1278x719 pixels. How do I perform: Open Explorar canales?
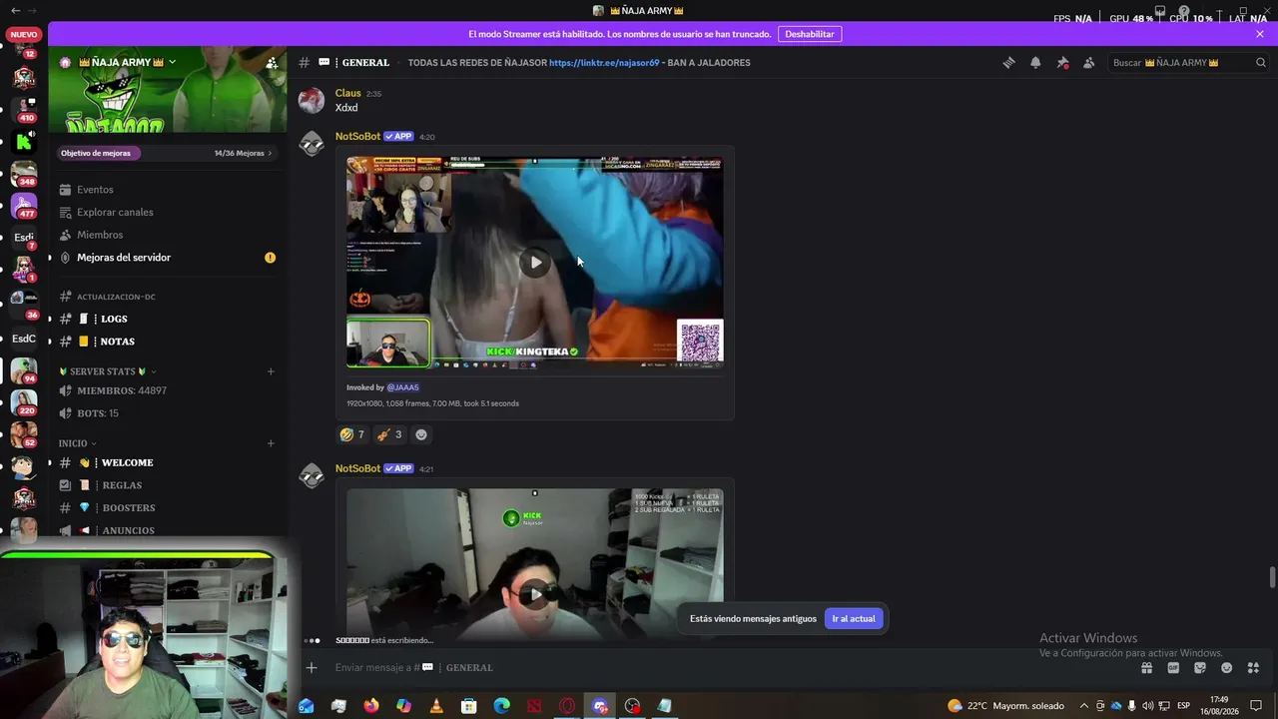point(168,212)
